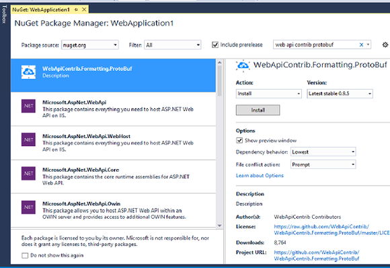Click the Microsoft.AspNet.WebApi.Owin .NET icon
Screen dimensions: 390x268
coord(28,207)
